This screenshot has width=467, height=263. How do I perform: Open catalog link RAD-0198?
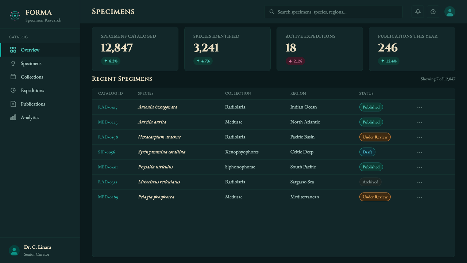point(108,137)
